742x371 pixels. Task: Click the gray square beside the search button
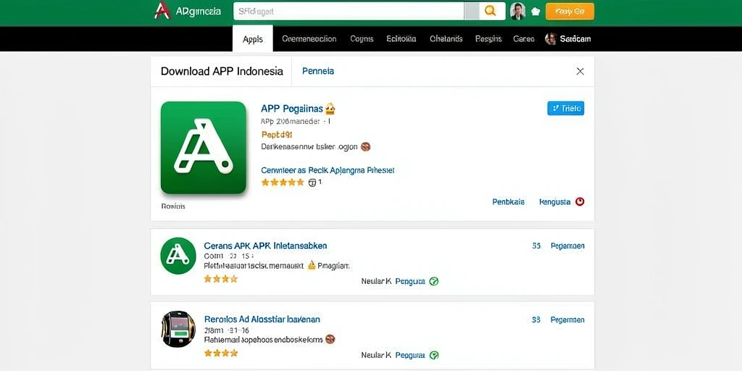(472, 11)
